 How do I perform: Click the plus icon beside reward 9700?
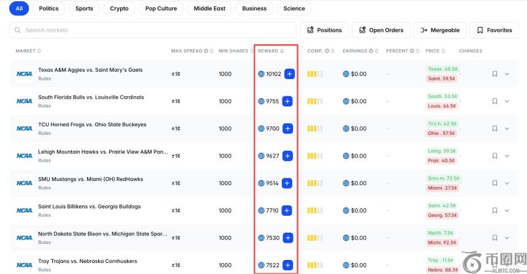(288, 129)
